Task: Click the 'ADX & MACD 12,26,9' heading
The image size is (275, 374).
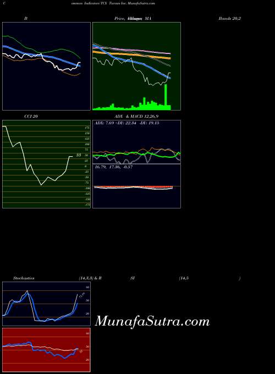Action: coord(136,117)
